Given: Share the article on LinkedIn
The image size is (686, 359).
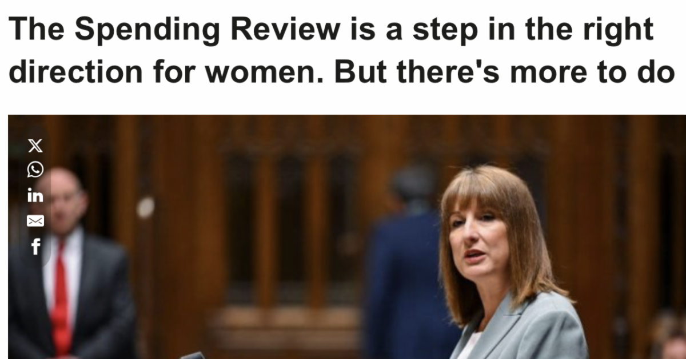Looking at the screenshot, I should [35, 195].
